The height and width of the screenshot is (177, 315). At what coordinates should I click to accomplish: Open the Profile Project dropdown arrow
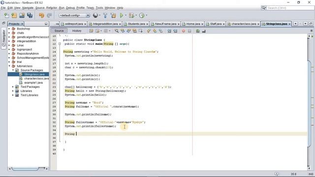147,15
